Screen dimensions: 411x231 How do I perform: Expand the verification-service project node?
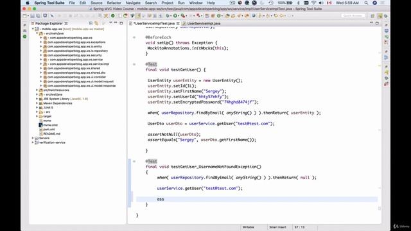pos(33,142)
